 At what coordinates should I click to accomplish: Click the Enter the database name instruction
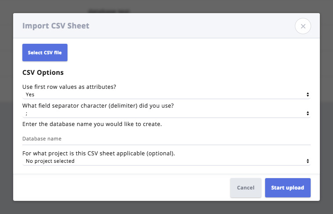click(x=92, y=124)
